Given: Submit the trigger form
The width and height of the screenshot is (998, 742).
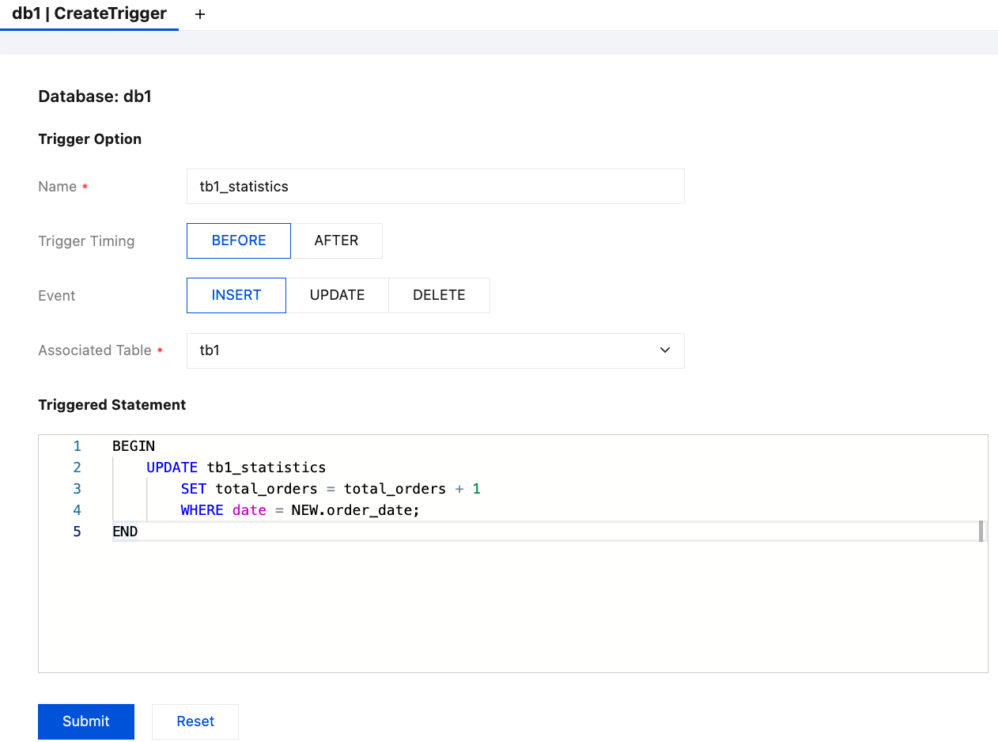Looking at the screenshot, I should click(86, 721).
